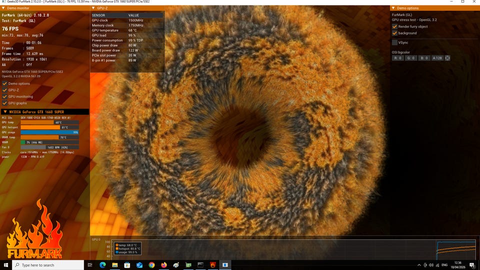Click the GPU temp bar in monitoring

49,122
